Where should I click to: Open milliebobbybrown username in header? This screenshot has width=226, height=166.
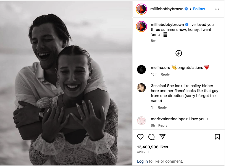pos(167,9)
